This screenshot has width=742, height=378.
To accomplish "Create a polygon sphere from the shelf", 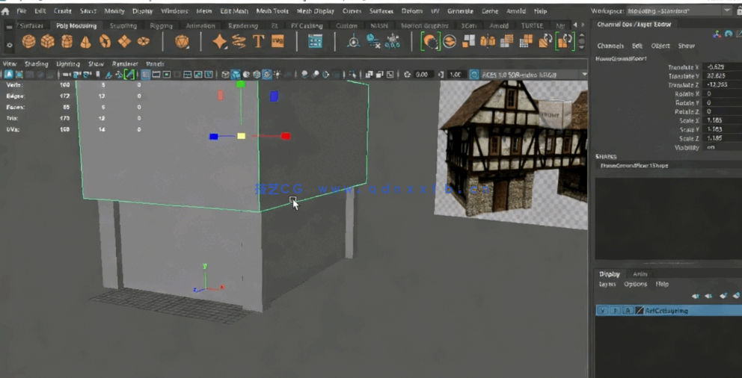I will click(x=28, y=42).
